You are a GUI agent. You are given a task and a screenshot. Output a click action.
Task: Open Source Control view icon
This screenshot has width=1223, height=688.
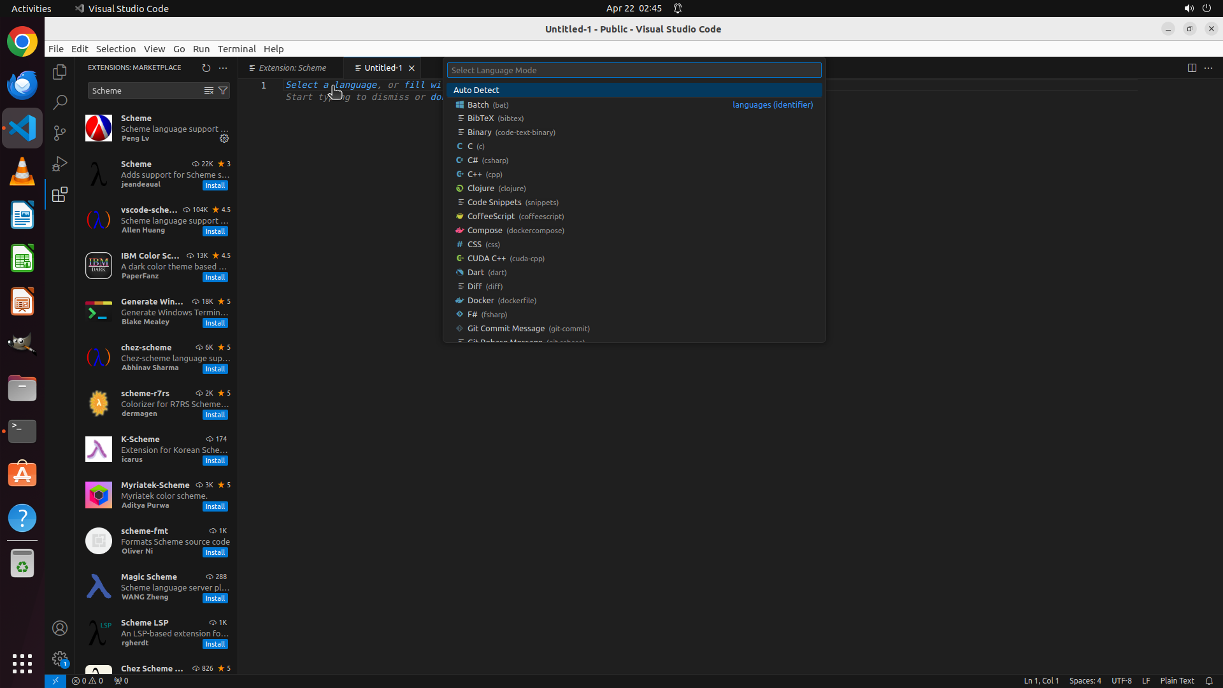tap(60, 133)
